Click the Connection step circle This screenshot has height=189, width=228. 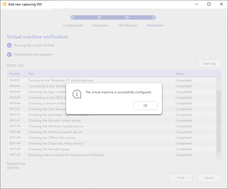click(100, 17)
